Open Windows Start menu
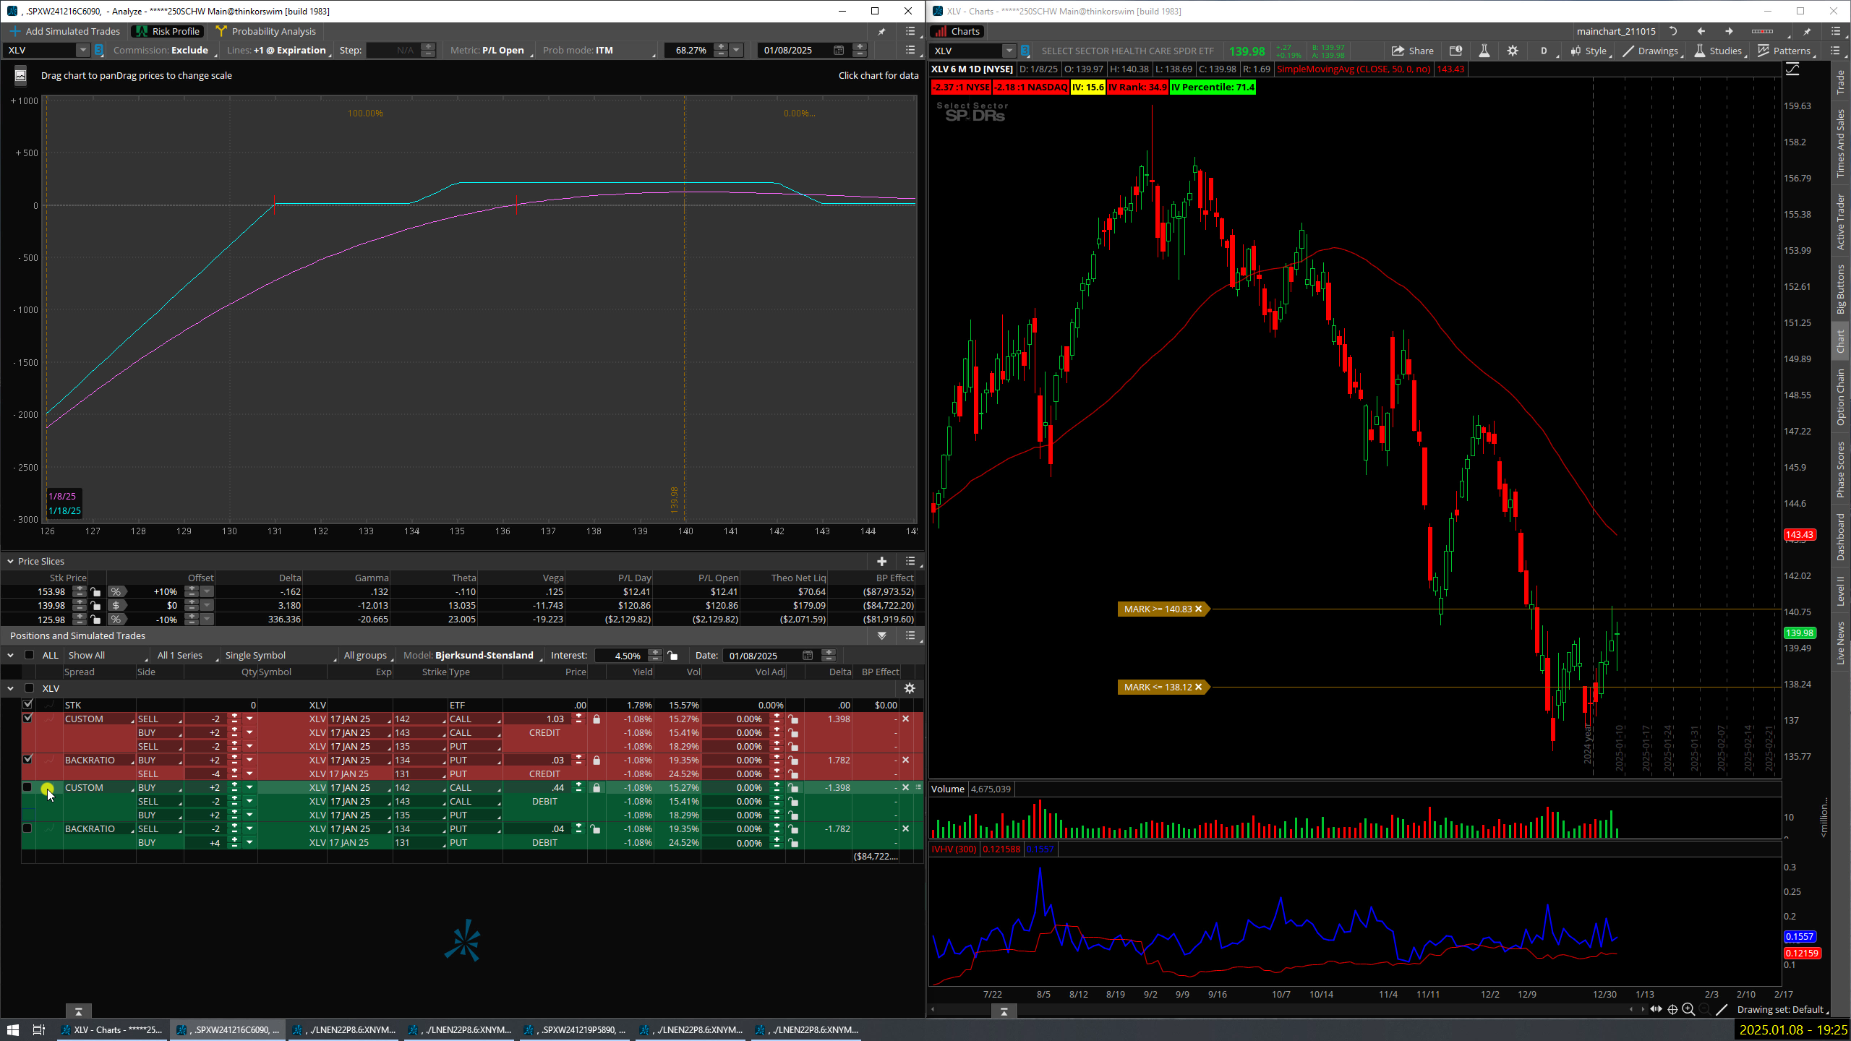Viewport: 1851px width, 1041px height. point(12,1029)
